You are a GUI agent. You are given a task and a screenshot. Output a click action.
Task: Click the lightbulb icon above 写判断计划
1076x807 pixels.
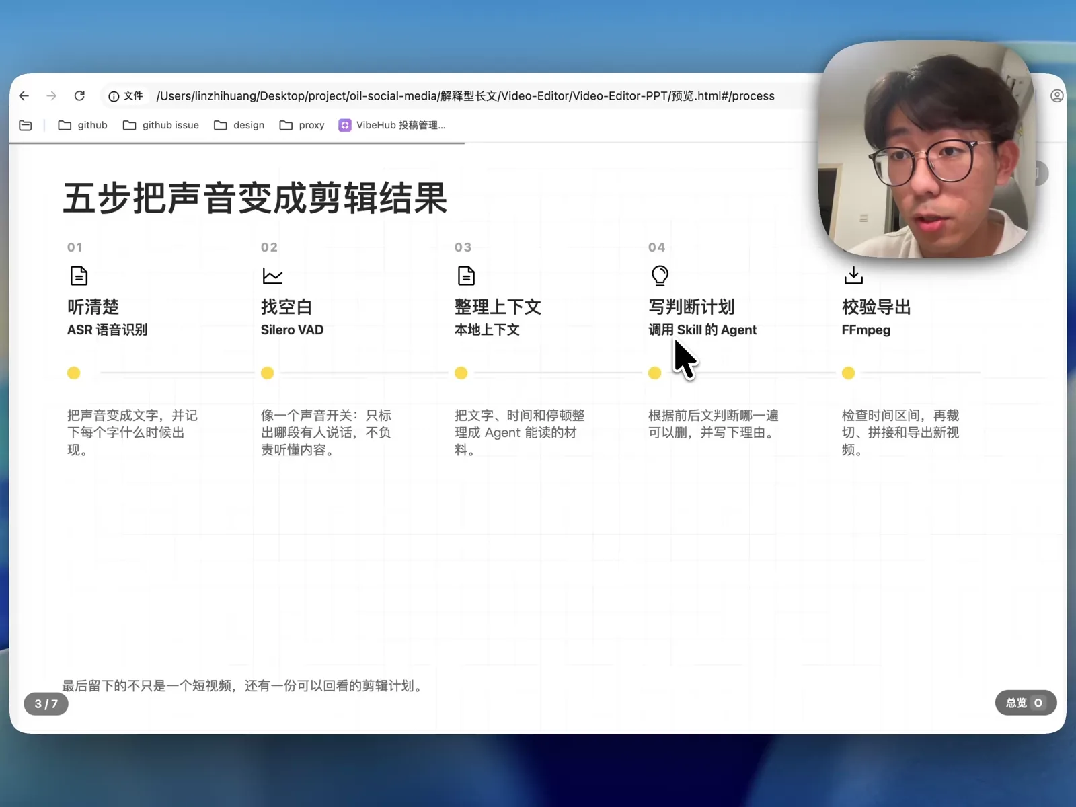(660, 276)
